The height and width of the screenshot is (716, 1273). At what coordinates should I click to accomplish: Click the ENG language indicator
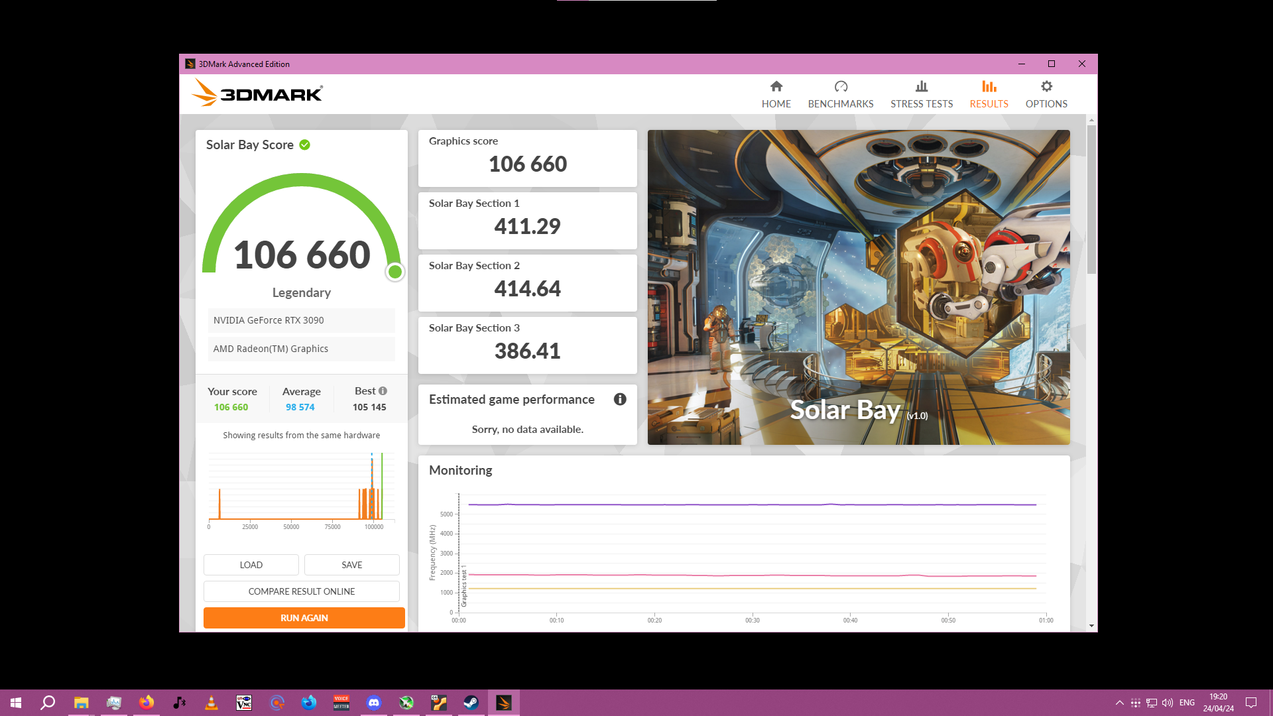point(1187,703)
